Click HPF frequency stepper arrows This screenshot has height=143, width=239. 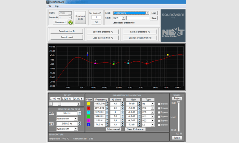[79, 113]
